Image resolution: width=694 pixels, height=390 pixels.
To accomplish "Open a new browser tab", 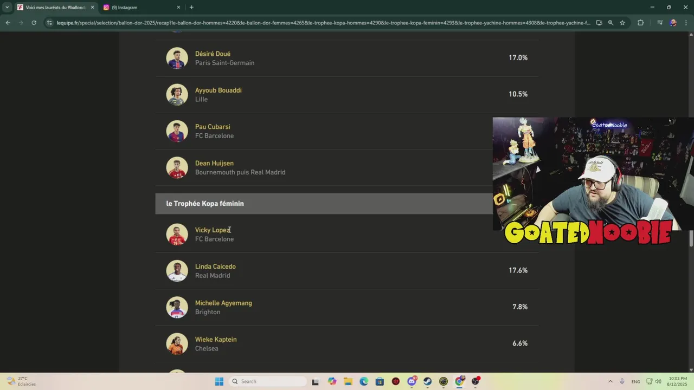I will tap(191, 7).
